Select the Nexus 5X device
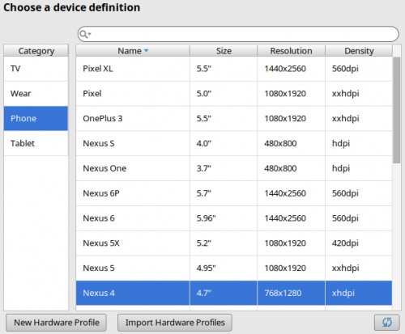The height and width of the screenshot is (334, 405). pyautogui.click(x=234, y=243)
